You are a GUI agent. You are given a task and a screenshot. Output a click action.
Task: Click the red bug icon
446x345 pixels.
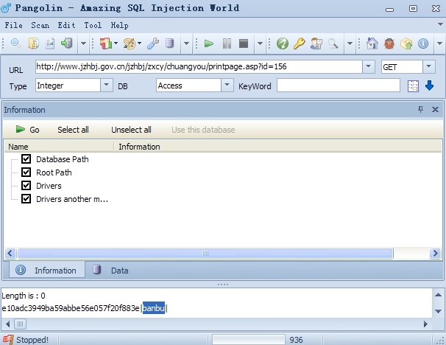[x=389, y=43]
